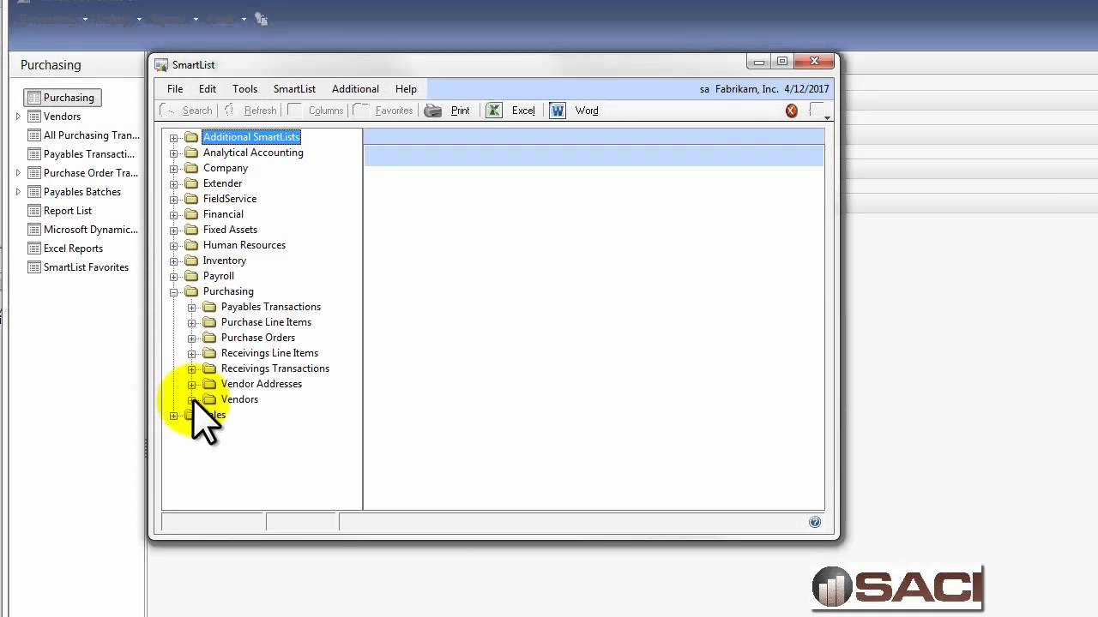Click the Purchasing list icon in navigation pane
Screen dimensions: 1098x617
34,98
